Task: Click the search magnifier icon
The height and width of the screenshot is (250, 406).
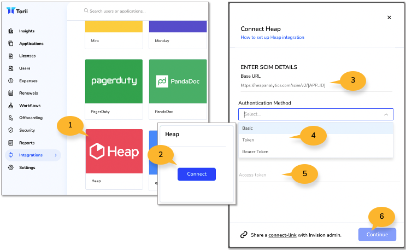Action: [86, 10]
